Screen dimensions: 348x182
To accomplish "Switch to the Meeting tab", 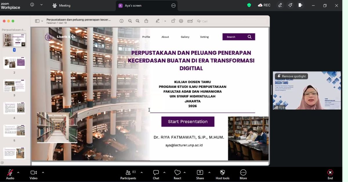I will click(61, 6).
